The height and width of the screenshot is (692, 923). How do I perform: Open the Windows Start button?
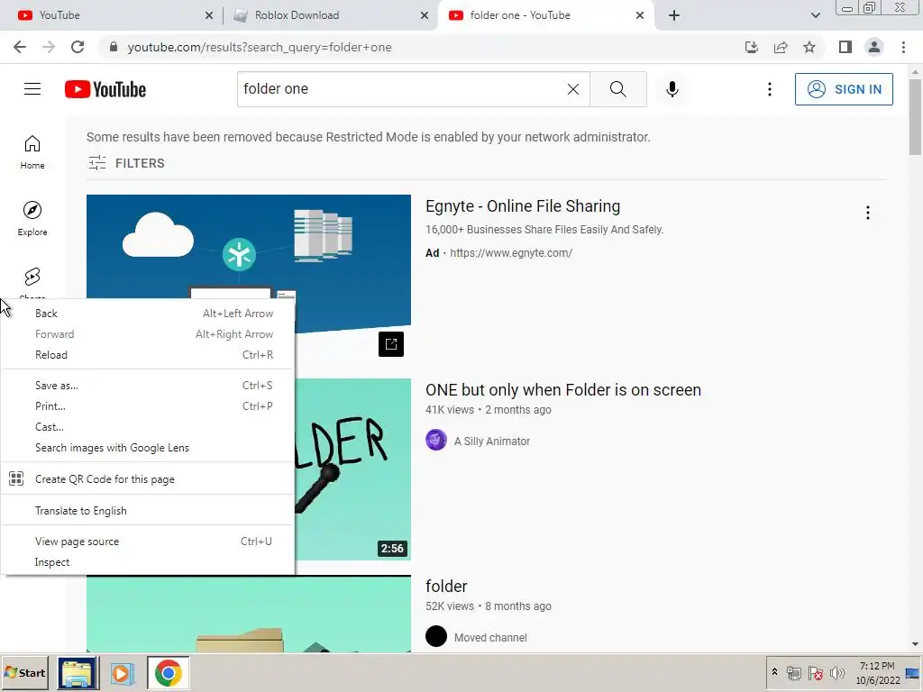tap(24, 672)
